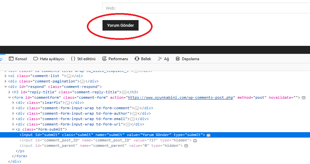Expand the ol comment-list node

6,76
